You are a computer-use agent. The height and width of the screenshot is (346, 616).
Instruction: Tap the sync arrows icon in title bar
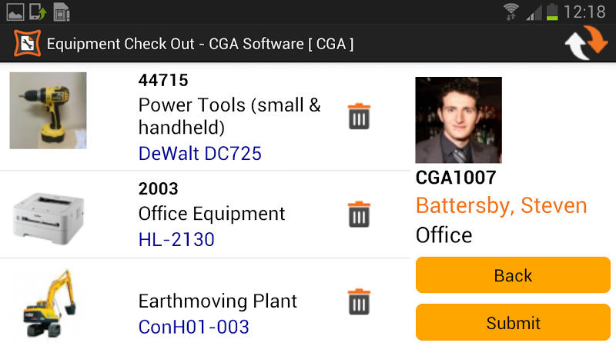[586, 43]
